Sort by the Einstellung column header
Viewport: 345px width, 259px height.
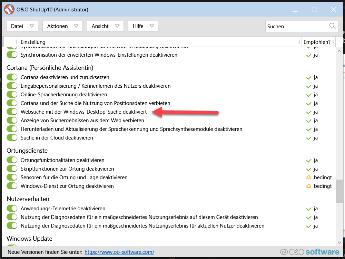160,42
